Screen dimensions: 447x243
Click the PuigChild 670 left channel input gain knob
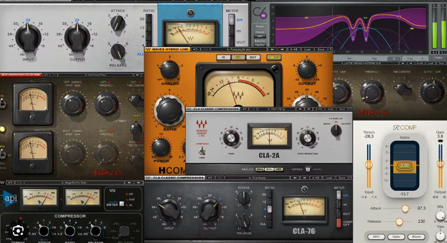[73, 104]
